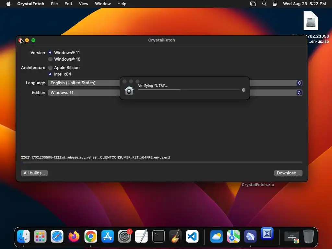This screenshot has height=249, width=332.
Task: Launch Firefox from the dock
Action: pyautogui.click(x=74, y=236)
